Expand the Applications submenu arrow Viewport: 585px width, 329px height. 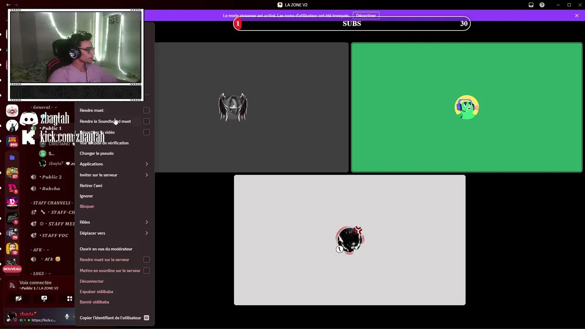tap(147, 164)
